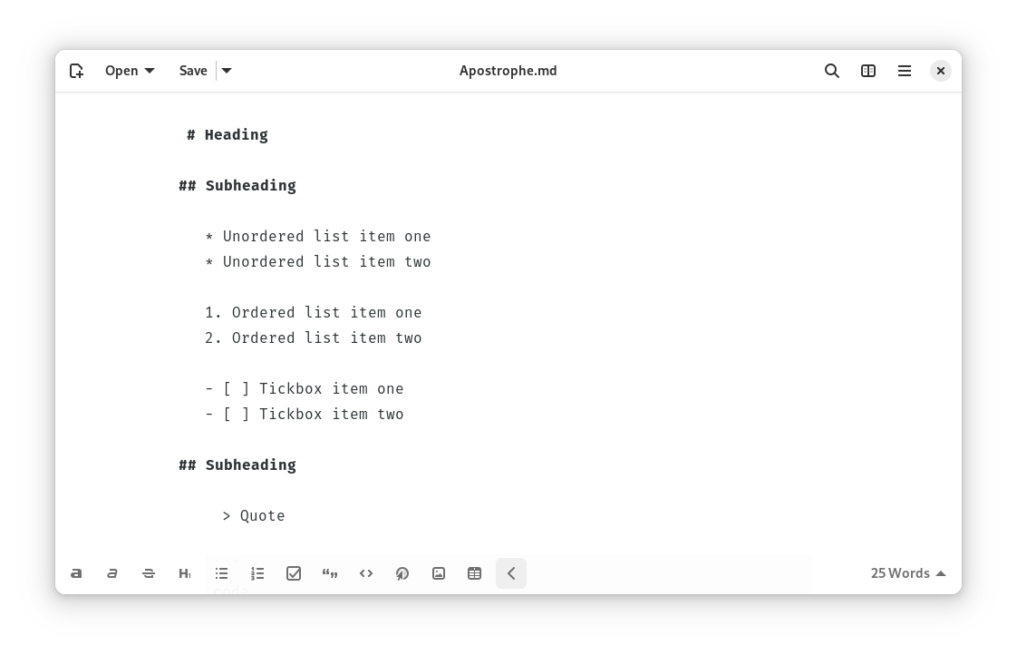Viewport: 1017px width, 655px height.
Task: Click the new document icon
Action: tap(76, 71)
